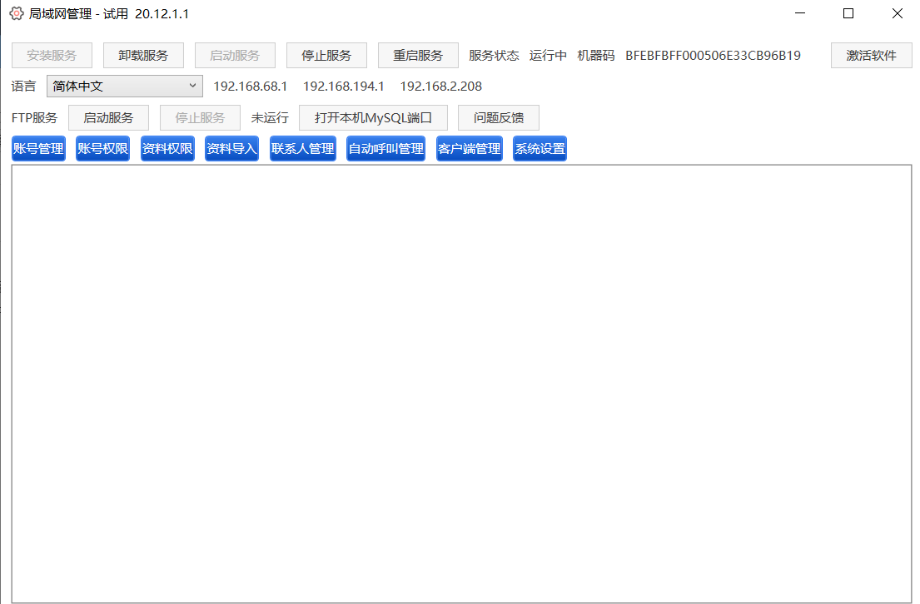The image size is (920, 604).
Task: Switch to 自动呼叫管理 tab
Action: (x=385, y=149)
